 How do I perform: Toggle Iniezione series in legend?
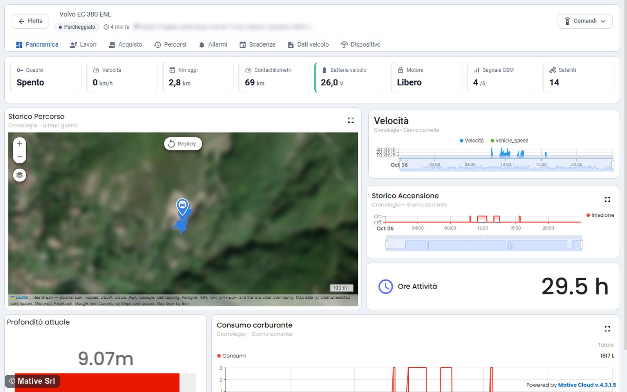(x=600, y=215)
